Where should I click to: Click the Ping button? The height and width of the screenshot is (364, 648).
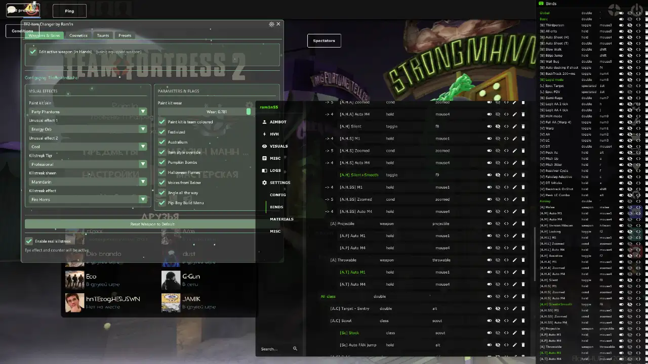[69, 11]
